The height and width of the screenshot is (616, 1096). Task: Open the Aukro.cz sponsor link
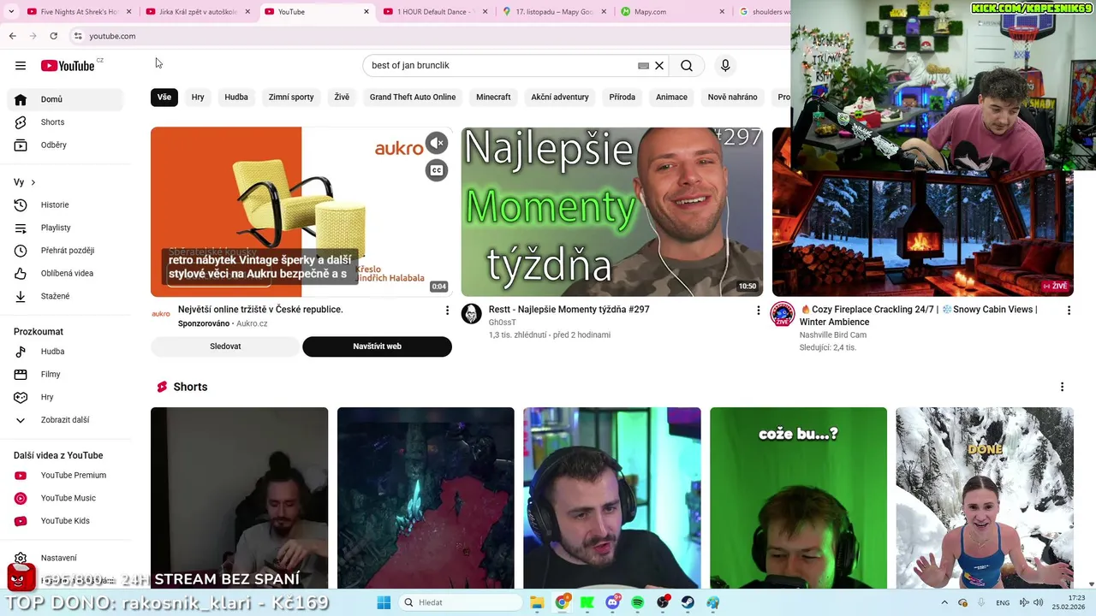tap(253, 324)
